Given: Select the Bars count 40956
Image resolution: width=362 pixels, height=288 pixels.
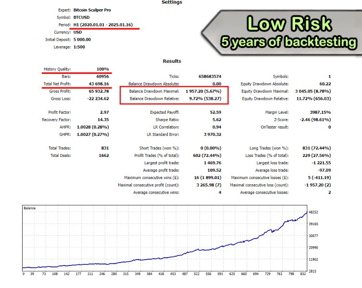Looking at the screenshot, I should [x=102, y=76].
